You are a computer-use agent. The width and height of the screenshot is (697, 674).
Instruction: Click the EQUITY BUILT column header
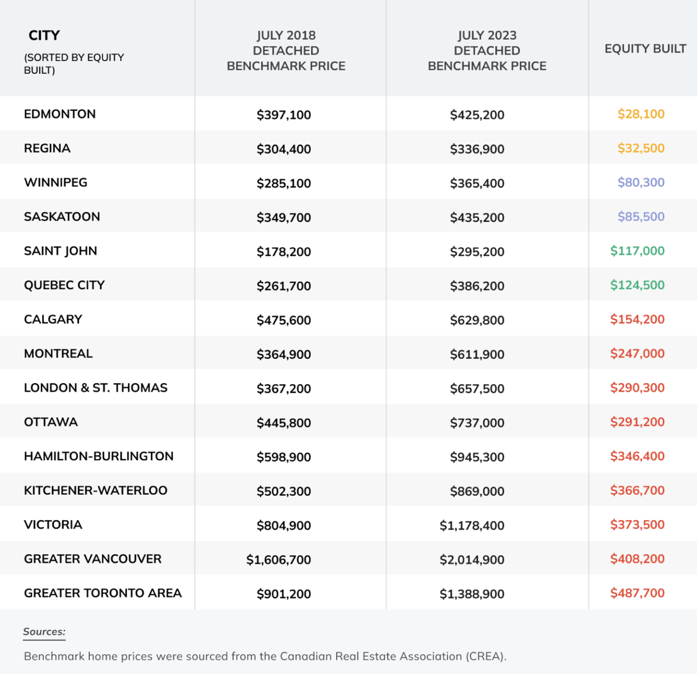(x=645, y=49)
